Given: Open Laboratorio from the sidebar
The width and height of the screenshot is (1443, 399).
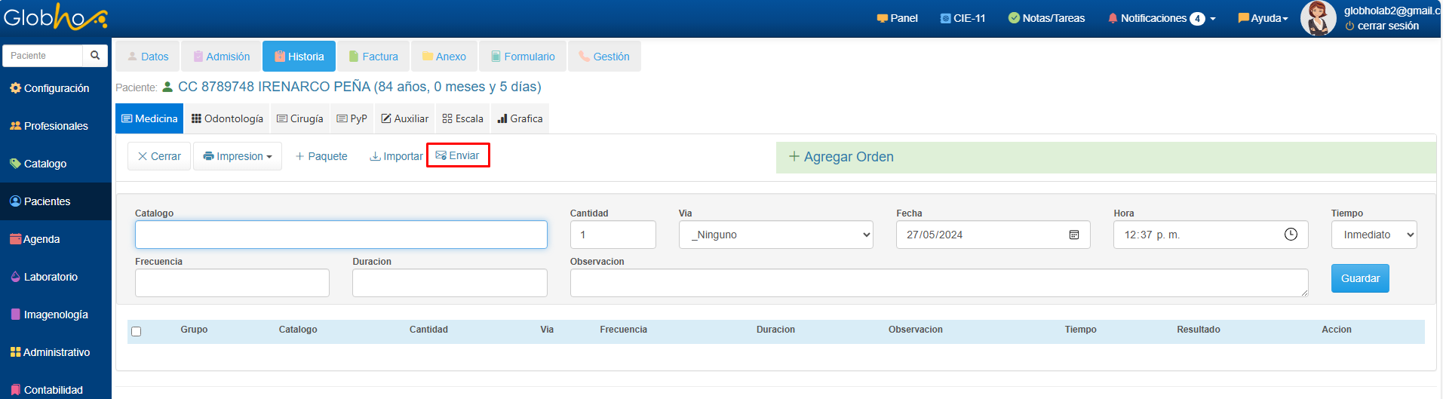Looking at the screenshot, I should tap(51, 277).
